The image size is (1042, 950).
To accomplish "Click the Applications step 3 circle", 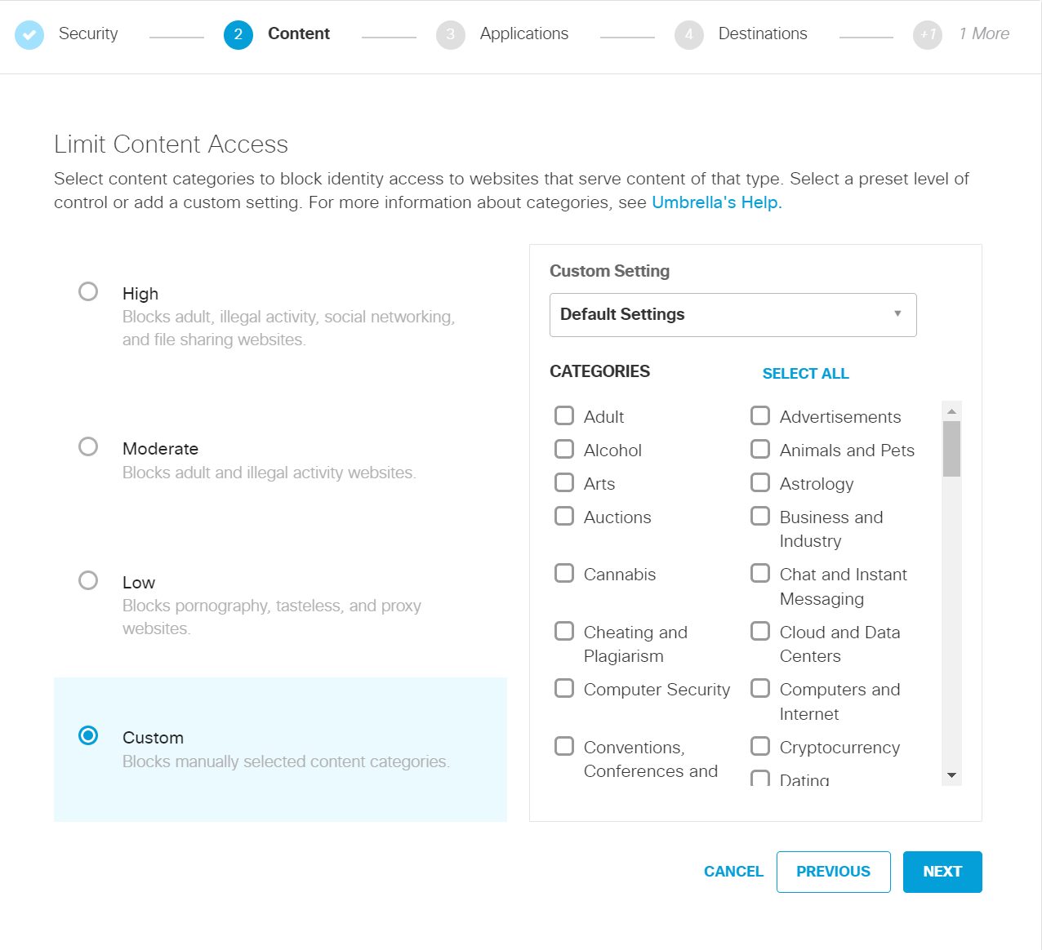I will (451, 35).
